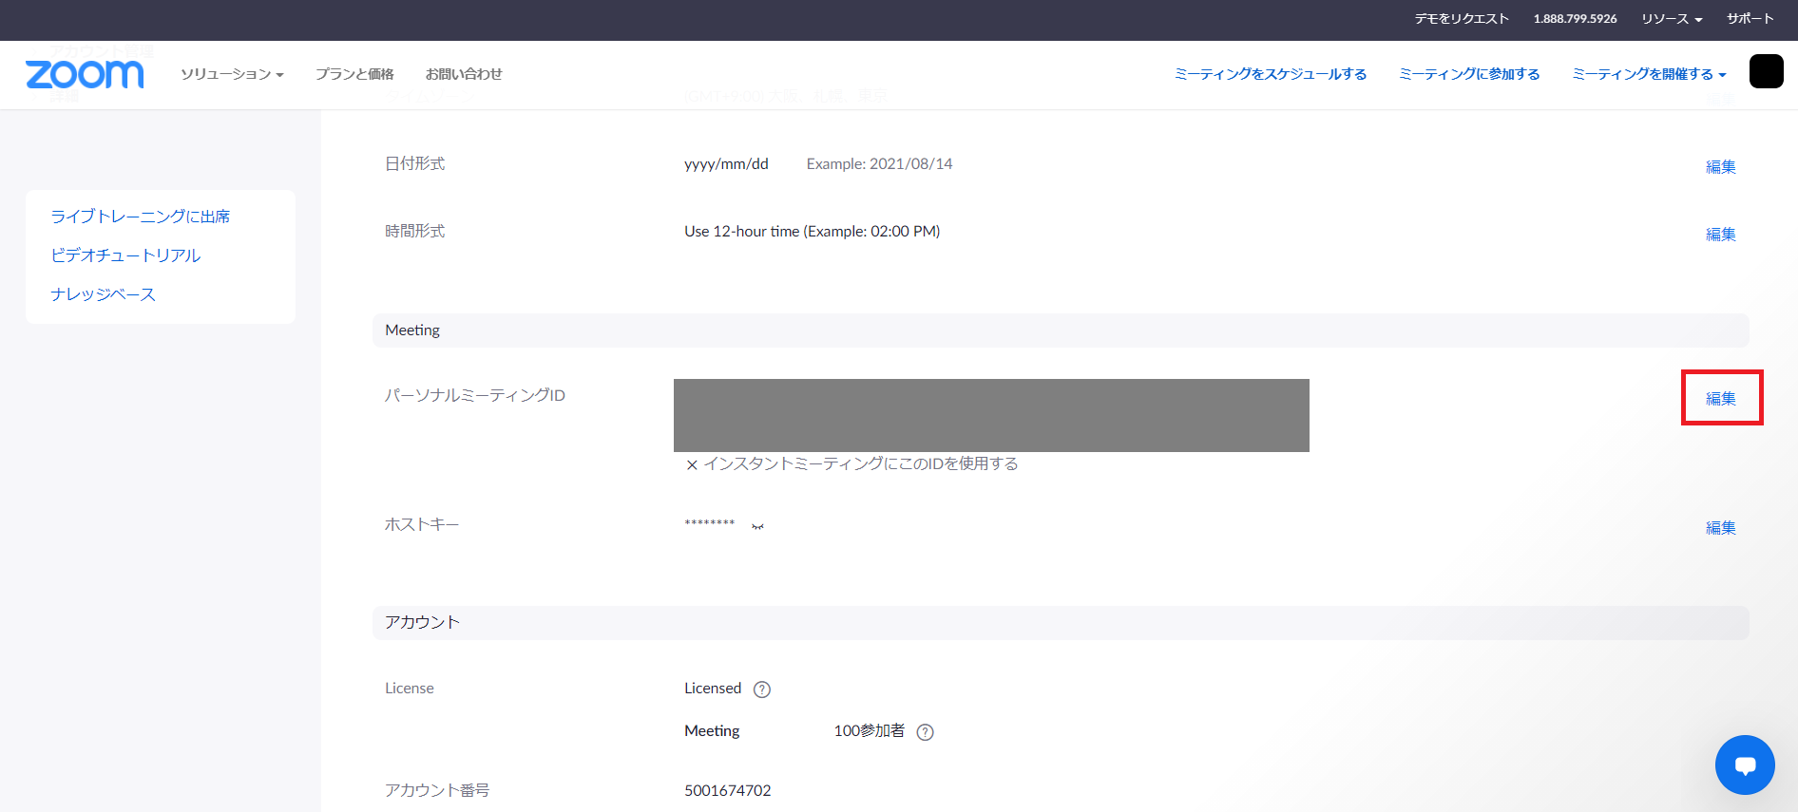Open ビデオチュートリアル link

[x=125, y=255]
